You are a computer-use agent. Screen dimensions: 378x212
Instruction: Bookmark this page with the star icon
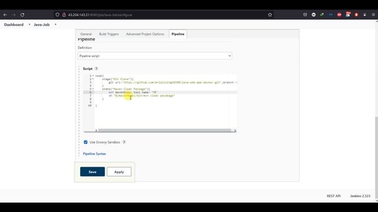270,15
